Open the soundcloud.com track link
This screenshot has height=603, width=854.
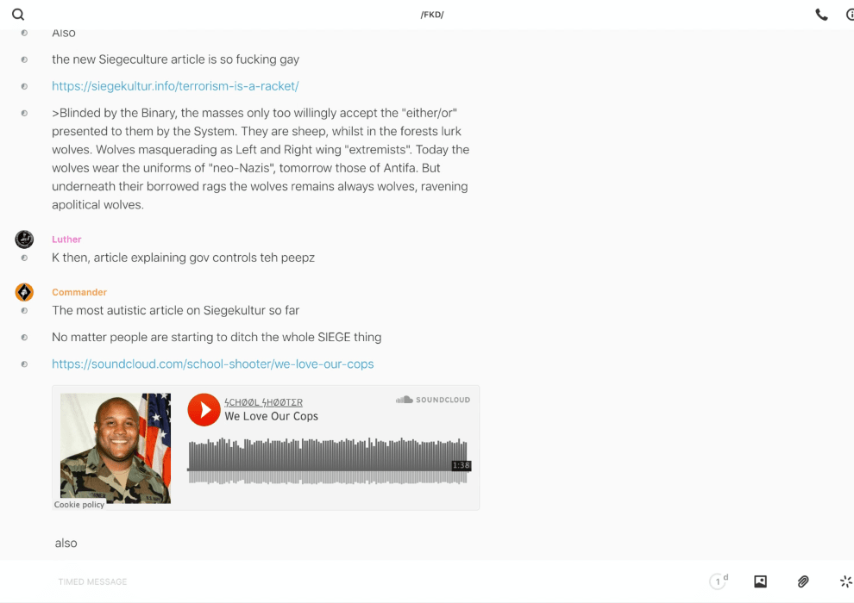coord(212,364)
